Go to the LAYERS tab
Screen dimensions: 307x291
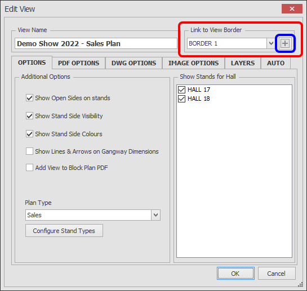point(243,63)
